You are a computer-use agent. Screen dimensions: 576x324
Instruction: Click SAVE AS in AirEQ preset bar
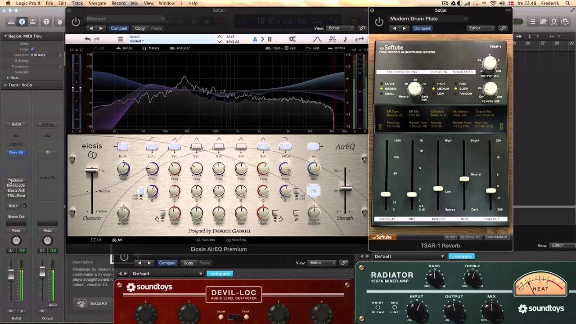(x=233, y=41)
